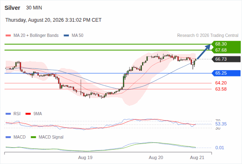
Task: Click the 66.73 current price tag
Action: tap(226, 59)
